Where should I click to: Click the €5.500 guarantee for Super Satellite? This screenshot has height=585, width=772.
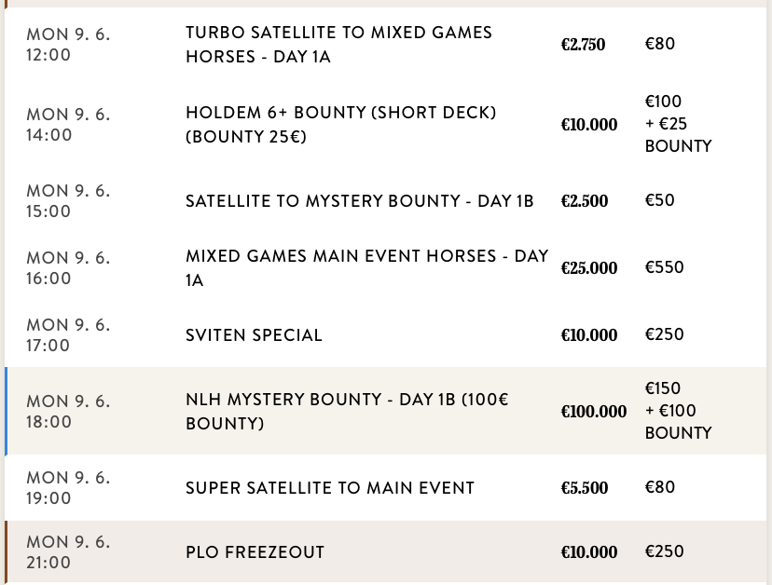point(585,487)
